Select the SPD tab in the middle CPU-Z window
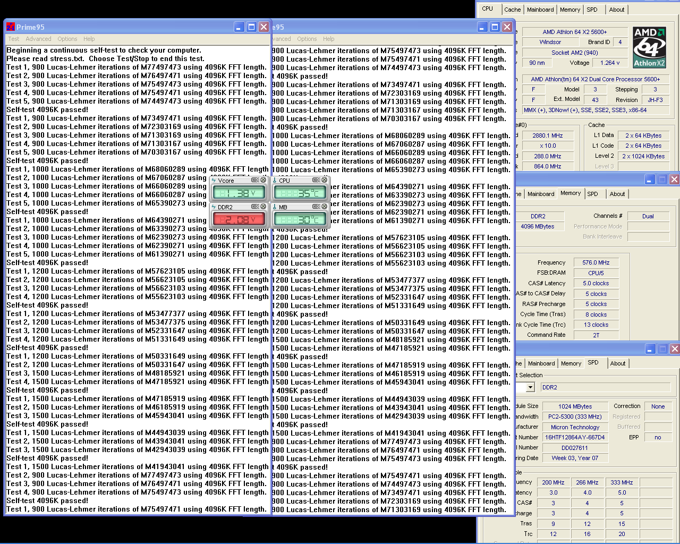Image resolution: width=680 pixels, height=544 pixels. click(593, 194)
